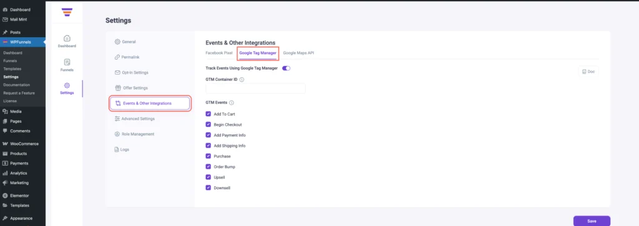Click the Media icon in WordPress menu
Viewport: 639px width, 226px height.
5,111
